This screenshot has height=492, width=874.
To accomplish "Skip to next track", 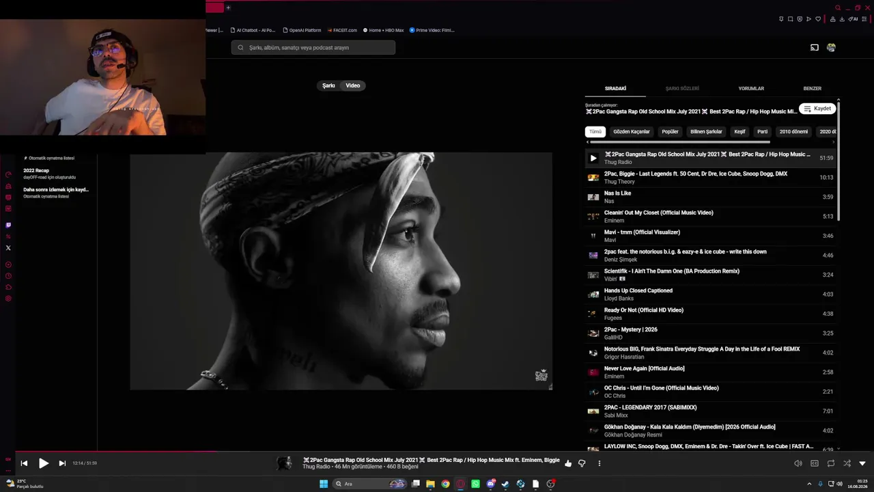I will [x=62, y=463].
